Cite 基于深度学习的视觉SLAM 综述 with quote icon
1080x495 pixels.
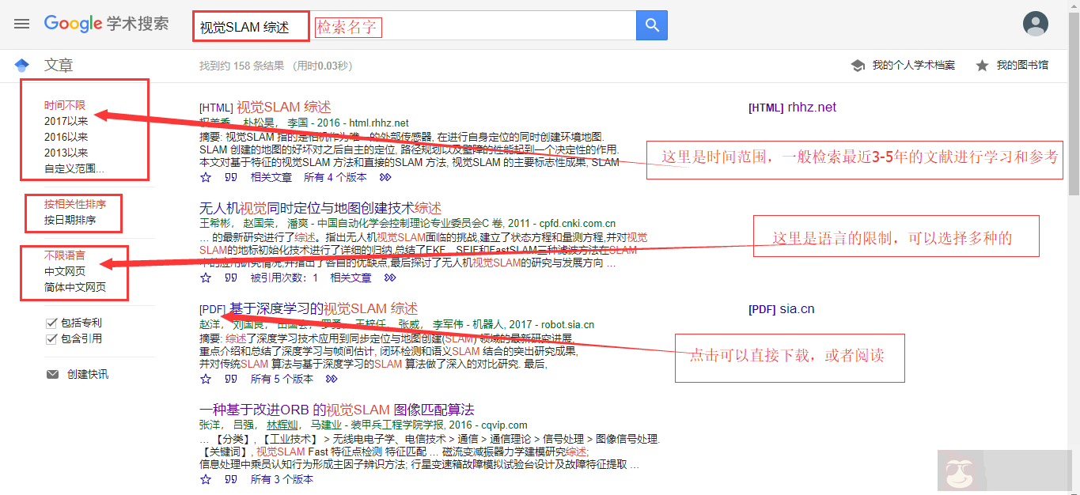231,380
